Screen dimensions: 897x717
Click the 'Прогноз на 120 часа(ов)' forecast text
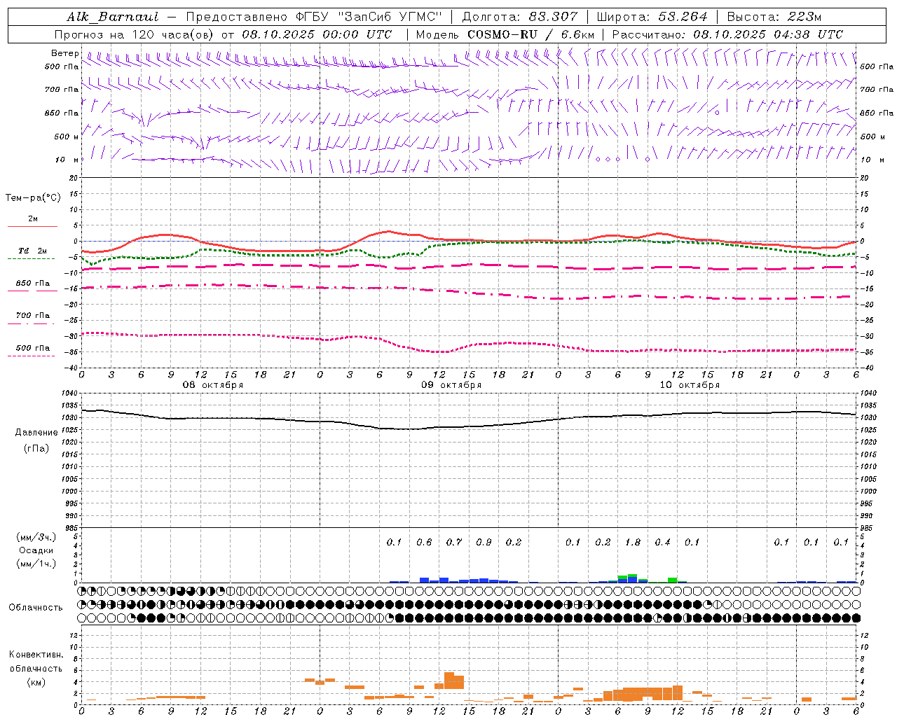[135, 34]
